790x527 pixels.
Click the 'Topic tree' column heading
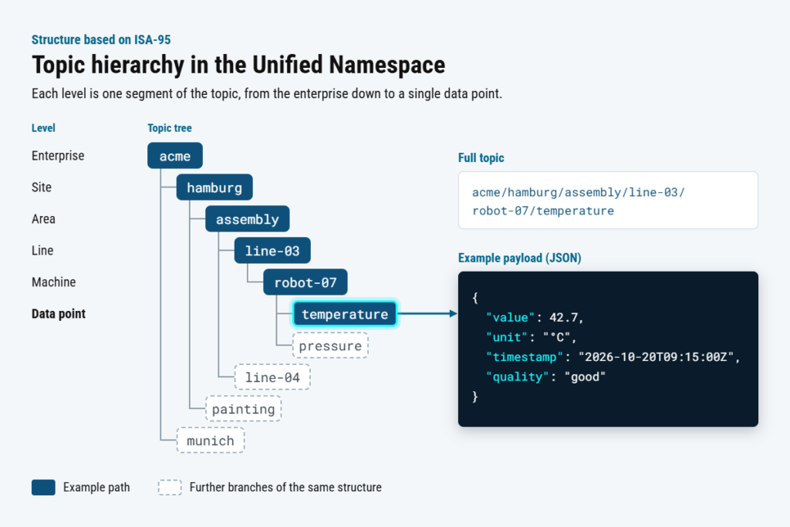click(x=170, y=128)
